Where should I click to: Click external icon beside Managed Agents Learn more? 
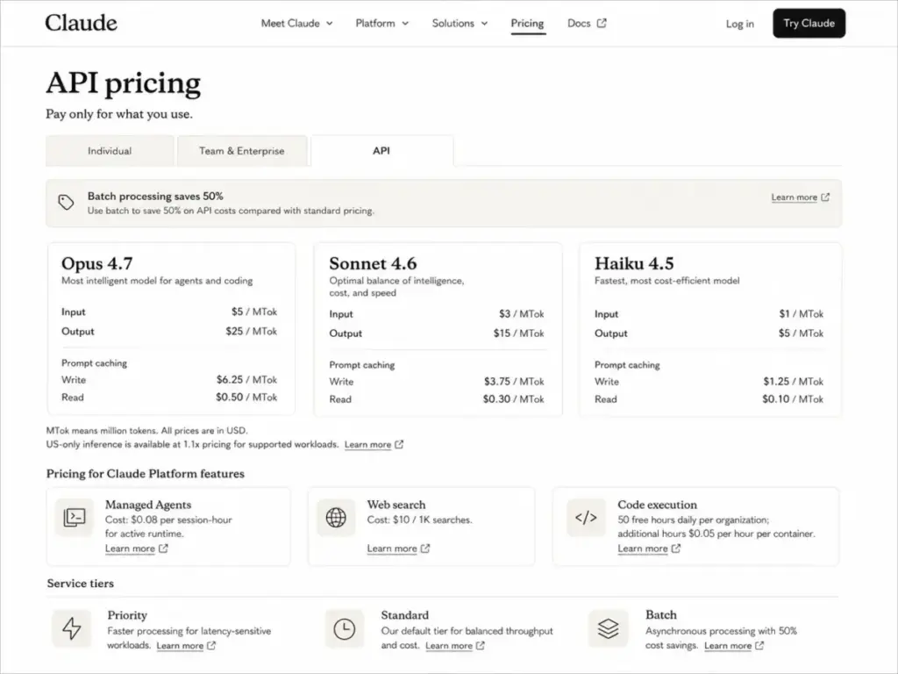coord(163,549)
